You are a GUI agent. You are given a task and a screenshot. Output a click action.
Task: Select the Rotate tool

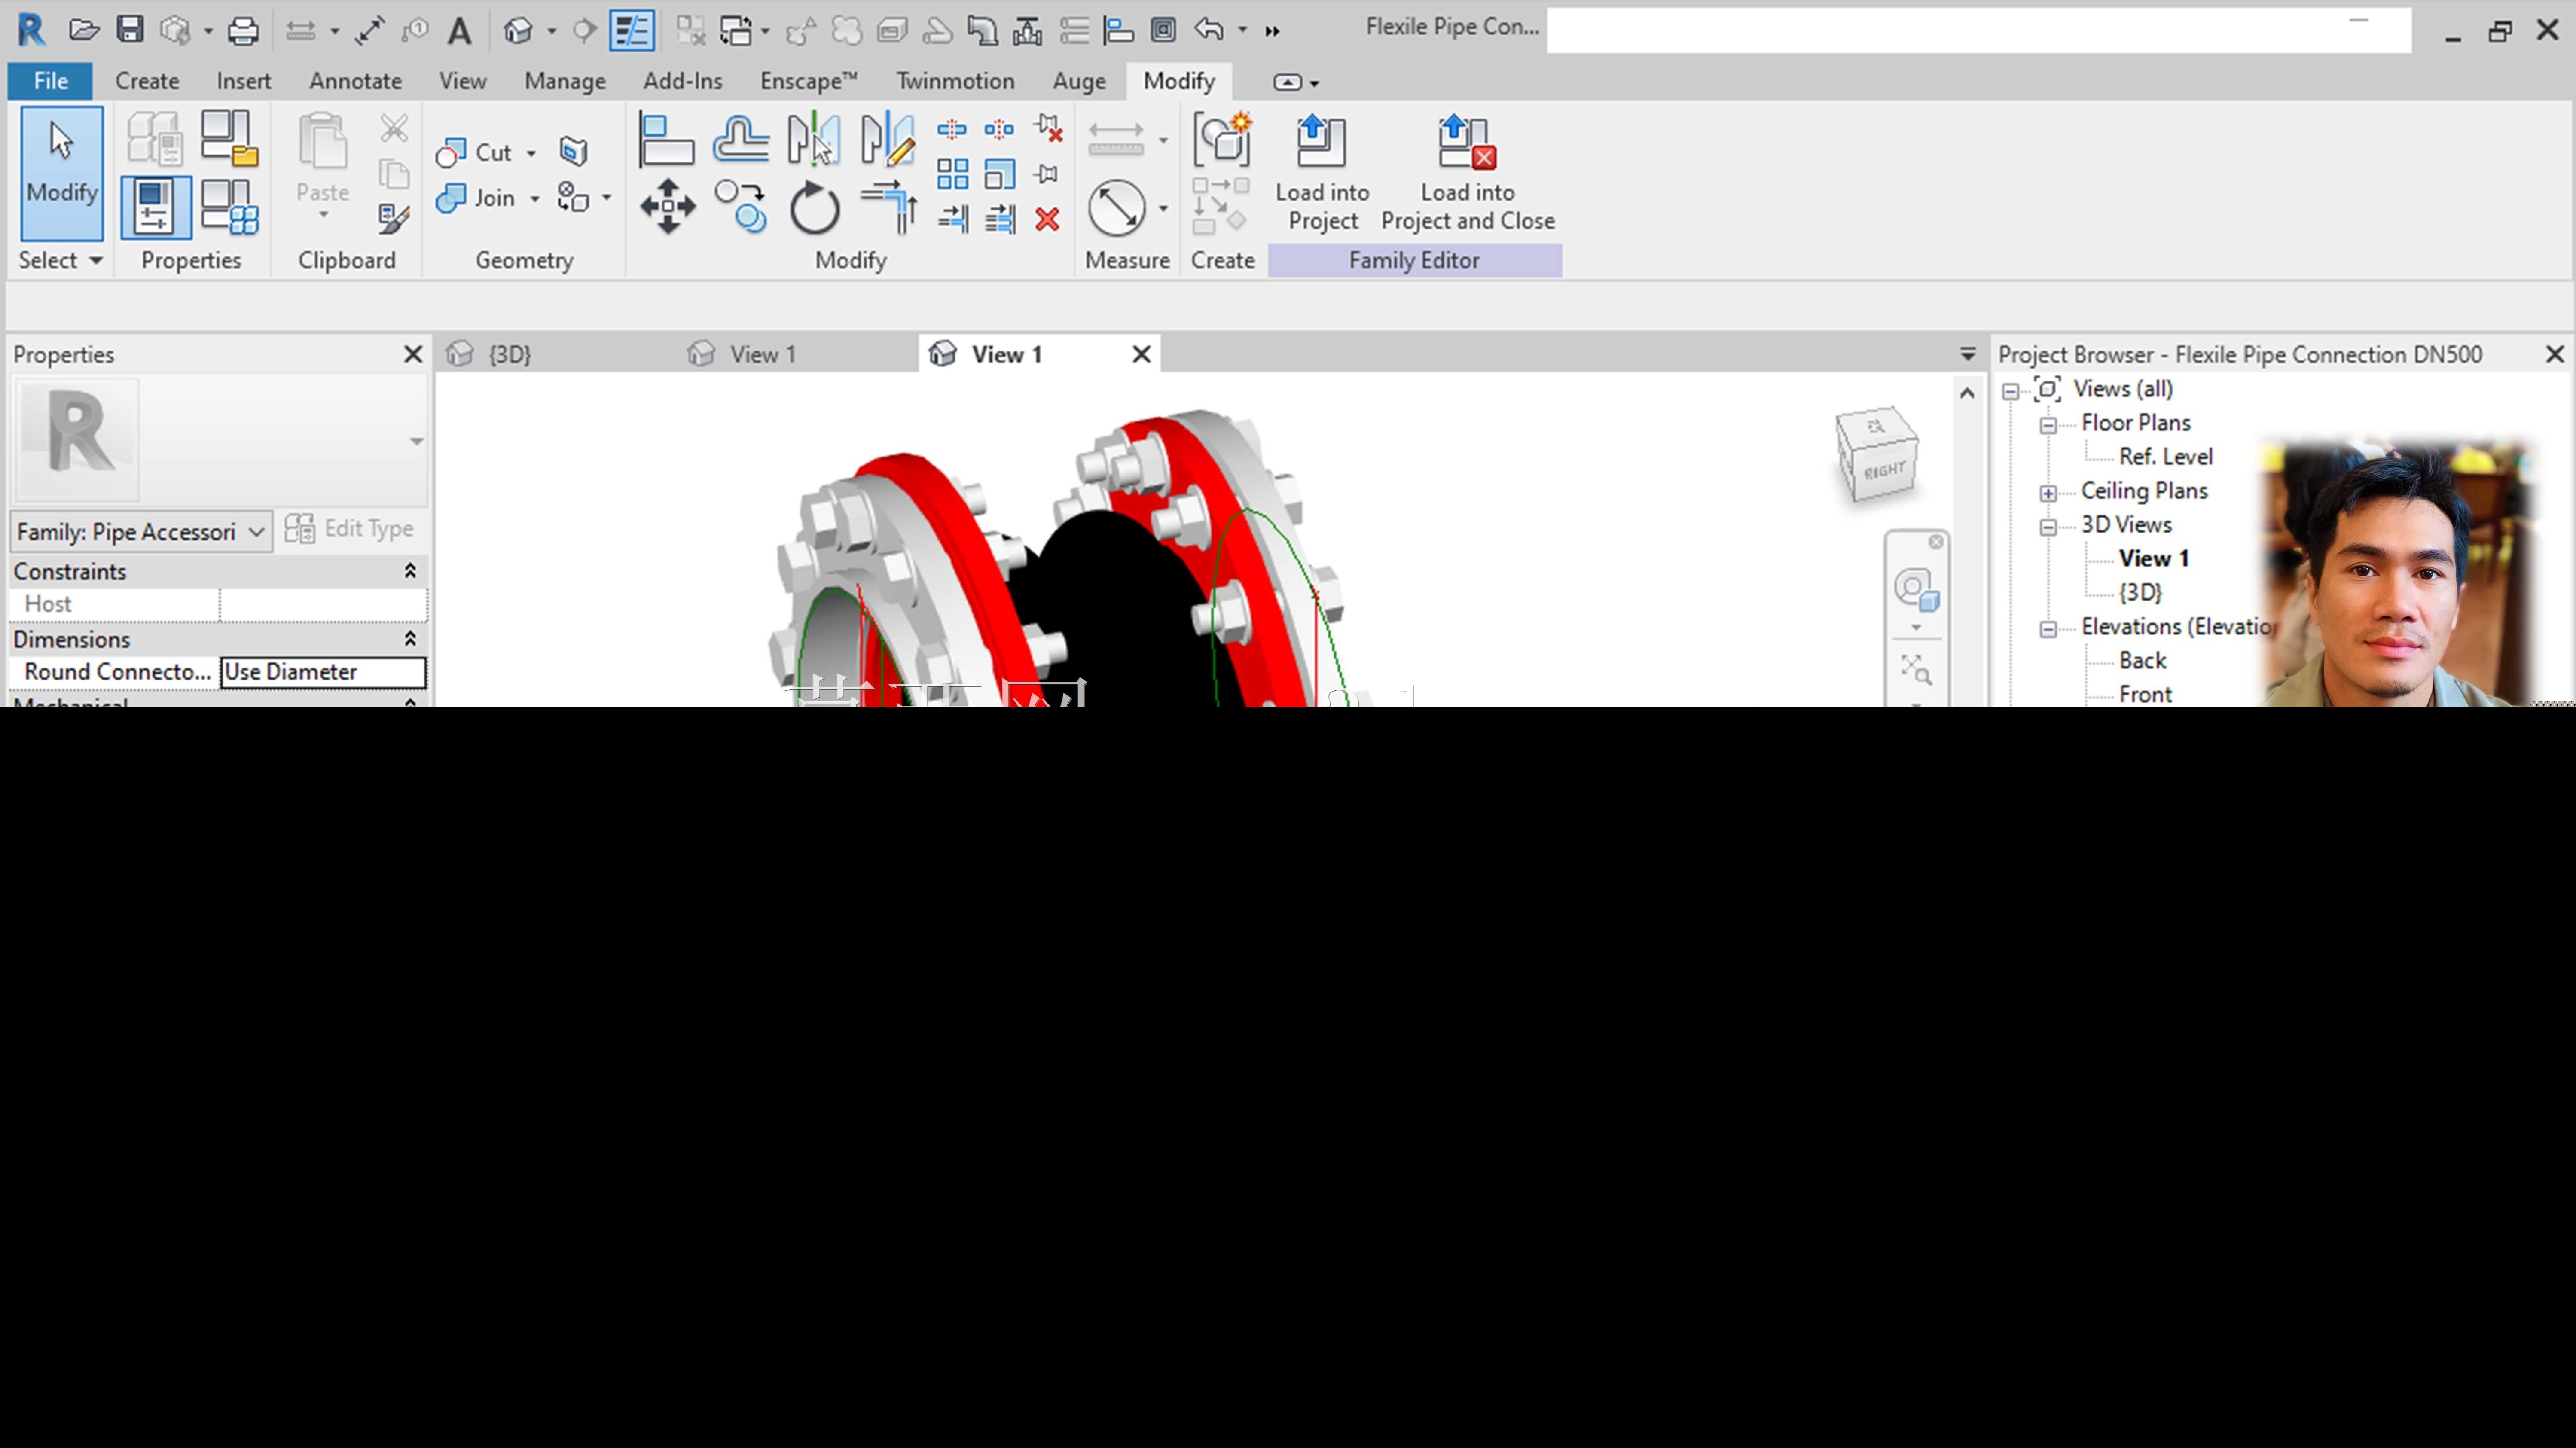814,207
